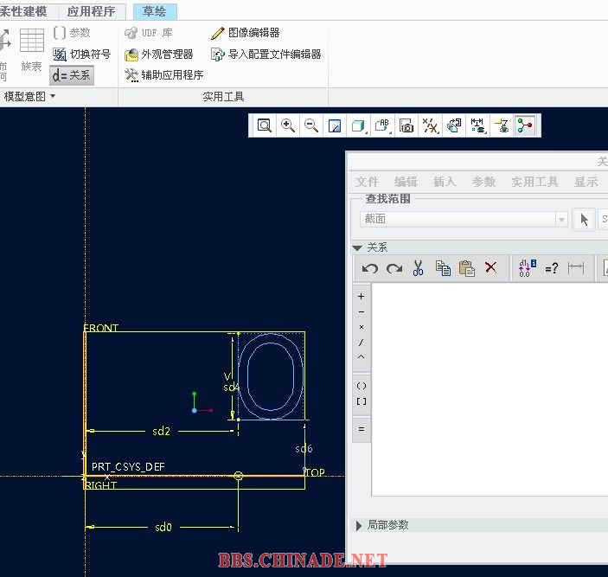Image resolution: width=608 pixels, height=577 pixels.
Task: Click the =? verify relations icon
Action: tap(551, 268)
